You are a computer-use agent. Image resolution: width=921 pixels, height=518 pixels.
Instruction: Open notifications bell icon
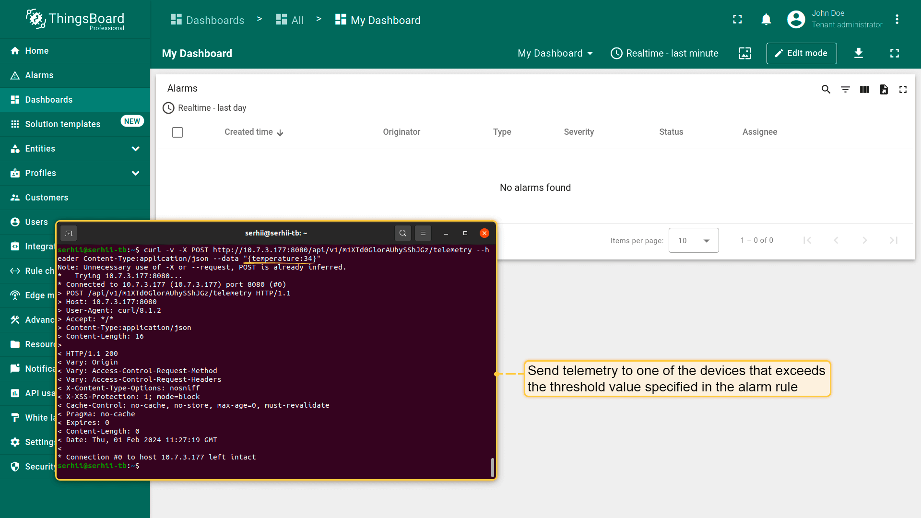766,19
